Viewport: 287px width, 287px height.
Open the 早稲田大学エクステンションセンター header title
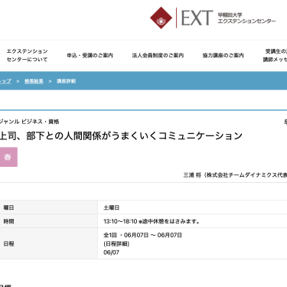point(246,18)
